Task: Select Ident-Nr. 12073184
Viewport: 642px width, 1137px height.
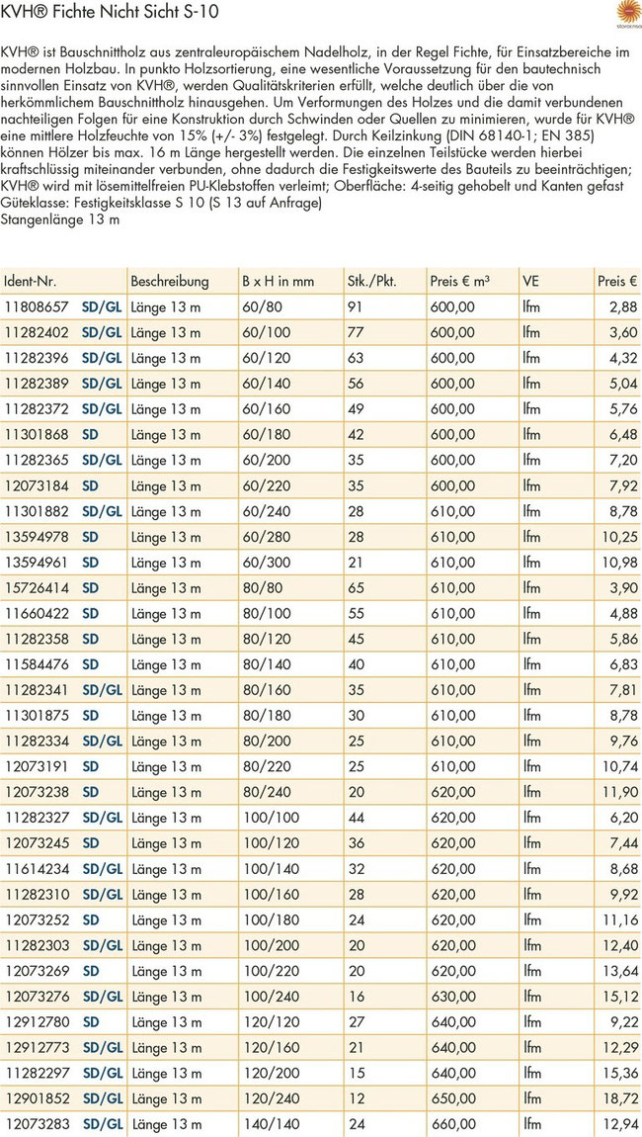Action: (x=37, y=485)
